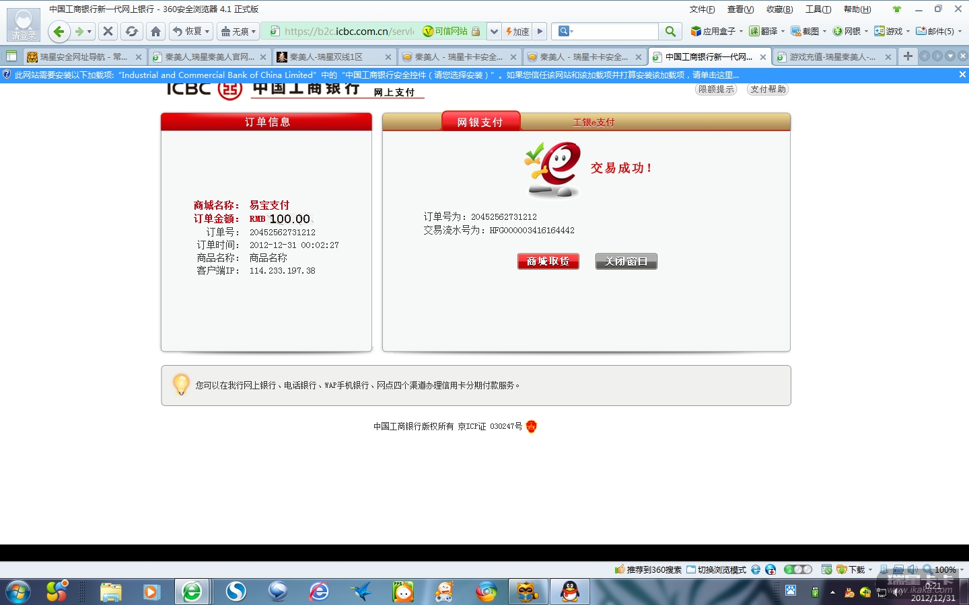Click the green search magnifier icon
Viewport: 969px width, 605px height.
[670, 32]
